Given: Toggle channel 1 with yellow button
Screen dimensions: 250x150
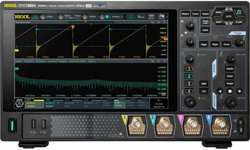Looking at the screenshot, I should coord(190,69).
